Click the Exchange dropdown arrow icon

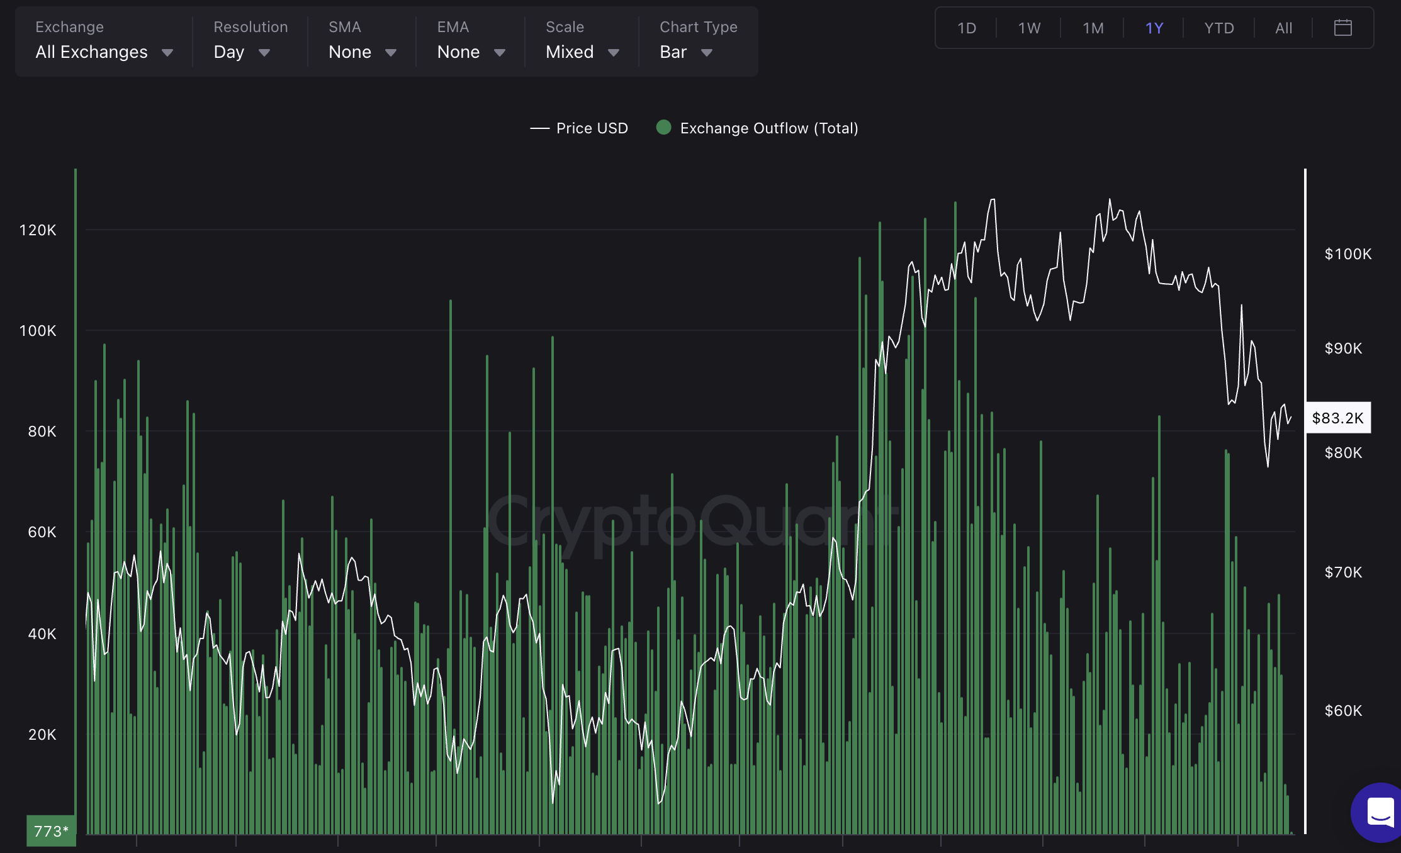coord(167,53)
